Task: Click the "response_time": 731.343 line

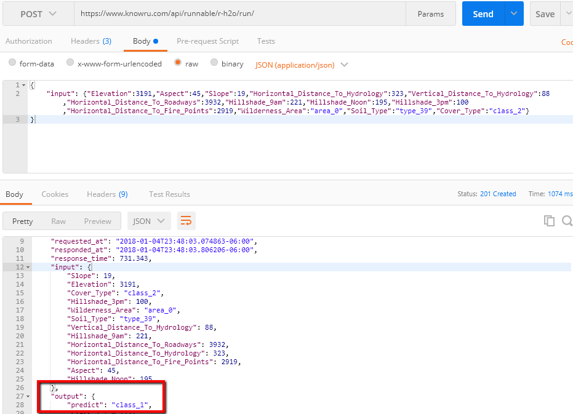Action: [101, 259]
